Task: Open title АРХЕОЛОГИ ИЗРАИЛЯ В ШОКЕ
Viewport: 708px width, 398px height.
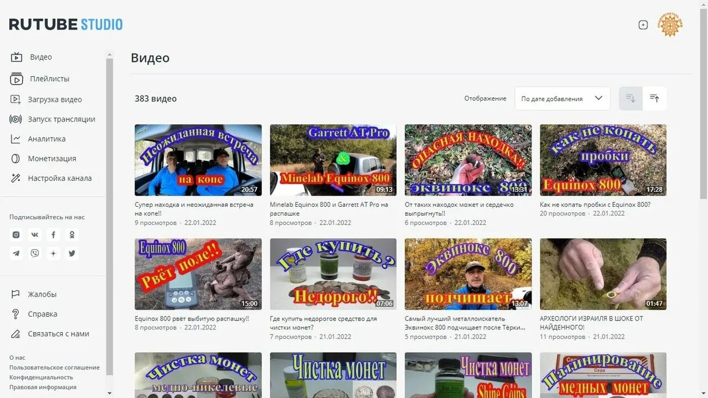Action: 591,323
